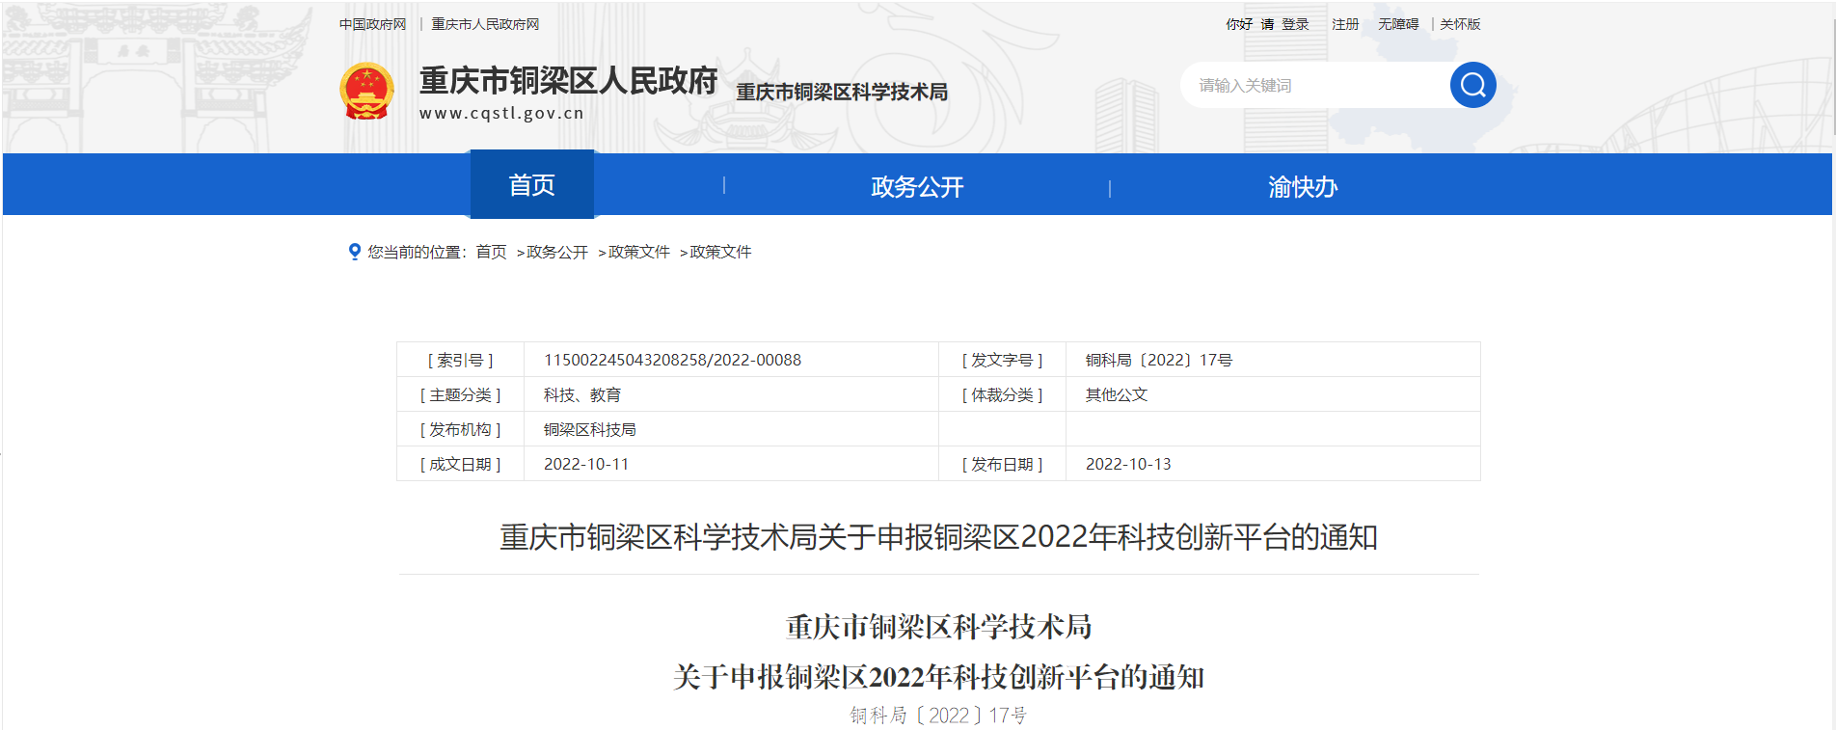The height and width of the screenshot is (730, 1836).
Task: Click the last 政策文件 breadcrumb item
Action: click(720, 252)
